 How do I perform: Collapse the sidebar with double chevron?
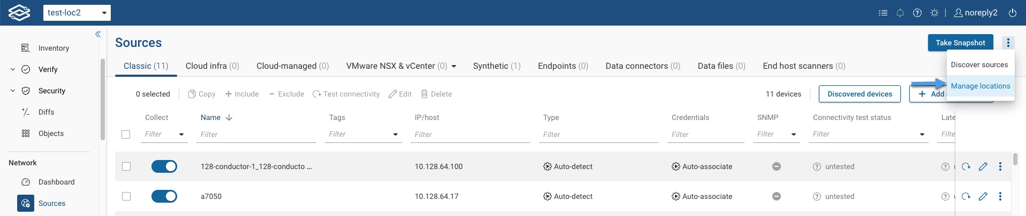[x=98, y=34]
